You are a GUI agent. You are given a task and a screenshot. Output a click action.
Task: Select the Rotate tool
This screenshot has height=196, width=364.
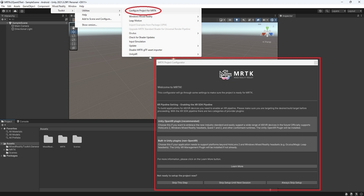[73, 36]
